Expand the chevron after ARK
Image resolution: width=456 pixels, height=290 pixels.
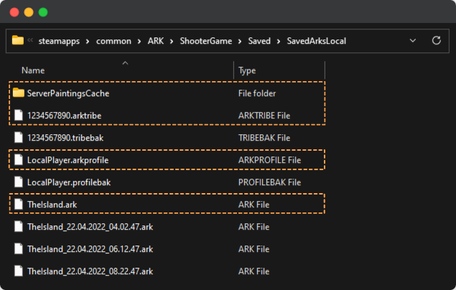tap(172, 41)
